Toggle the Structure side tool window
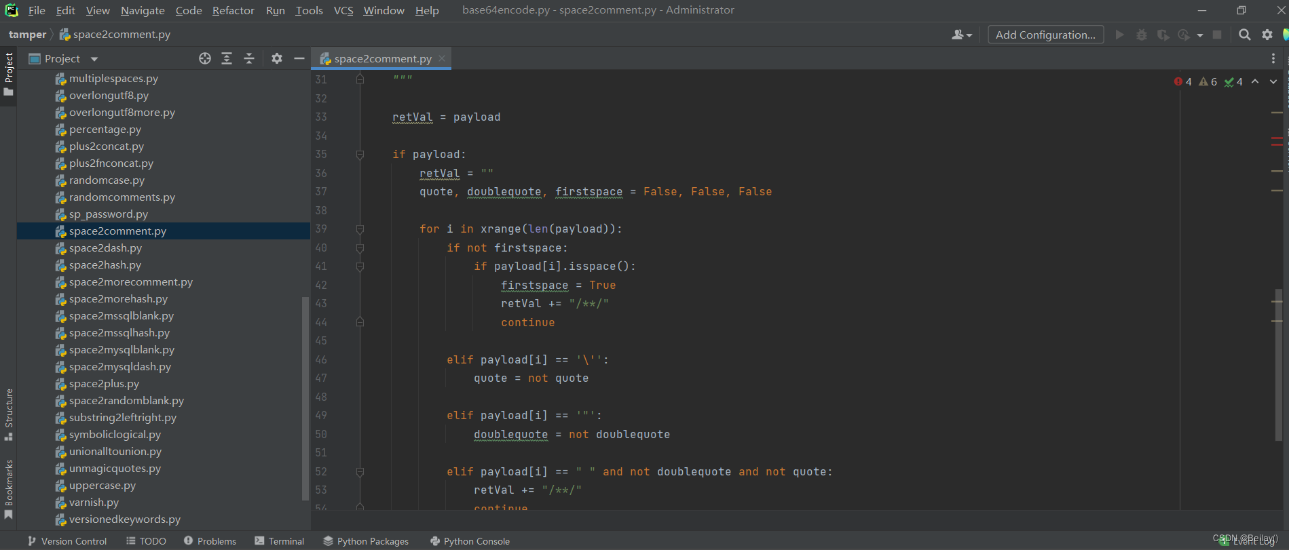The image size is (1289, 550). click(8, 414)
